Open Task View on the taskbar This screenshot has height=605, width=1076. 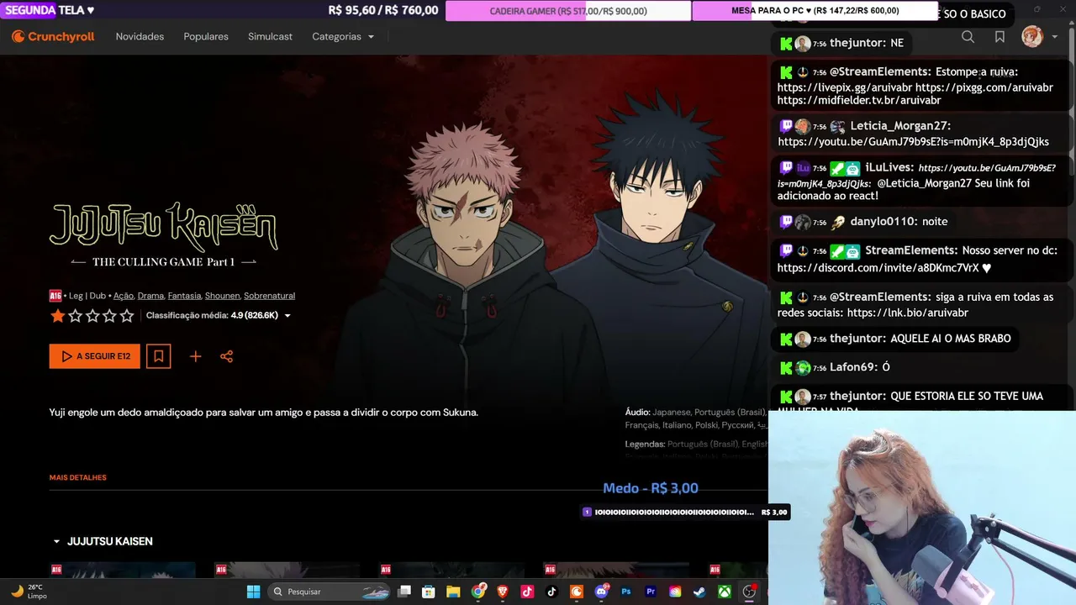[405, 592]
